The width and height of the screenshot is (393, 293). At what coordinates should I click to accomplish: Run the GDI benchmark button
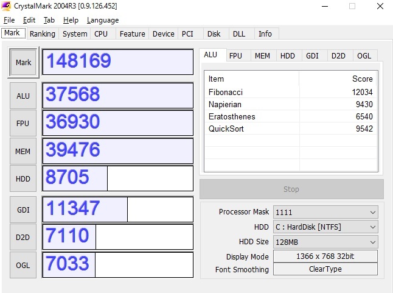(x=23, y=210)
